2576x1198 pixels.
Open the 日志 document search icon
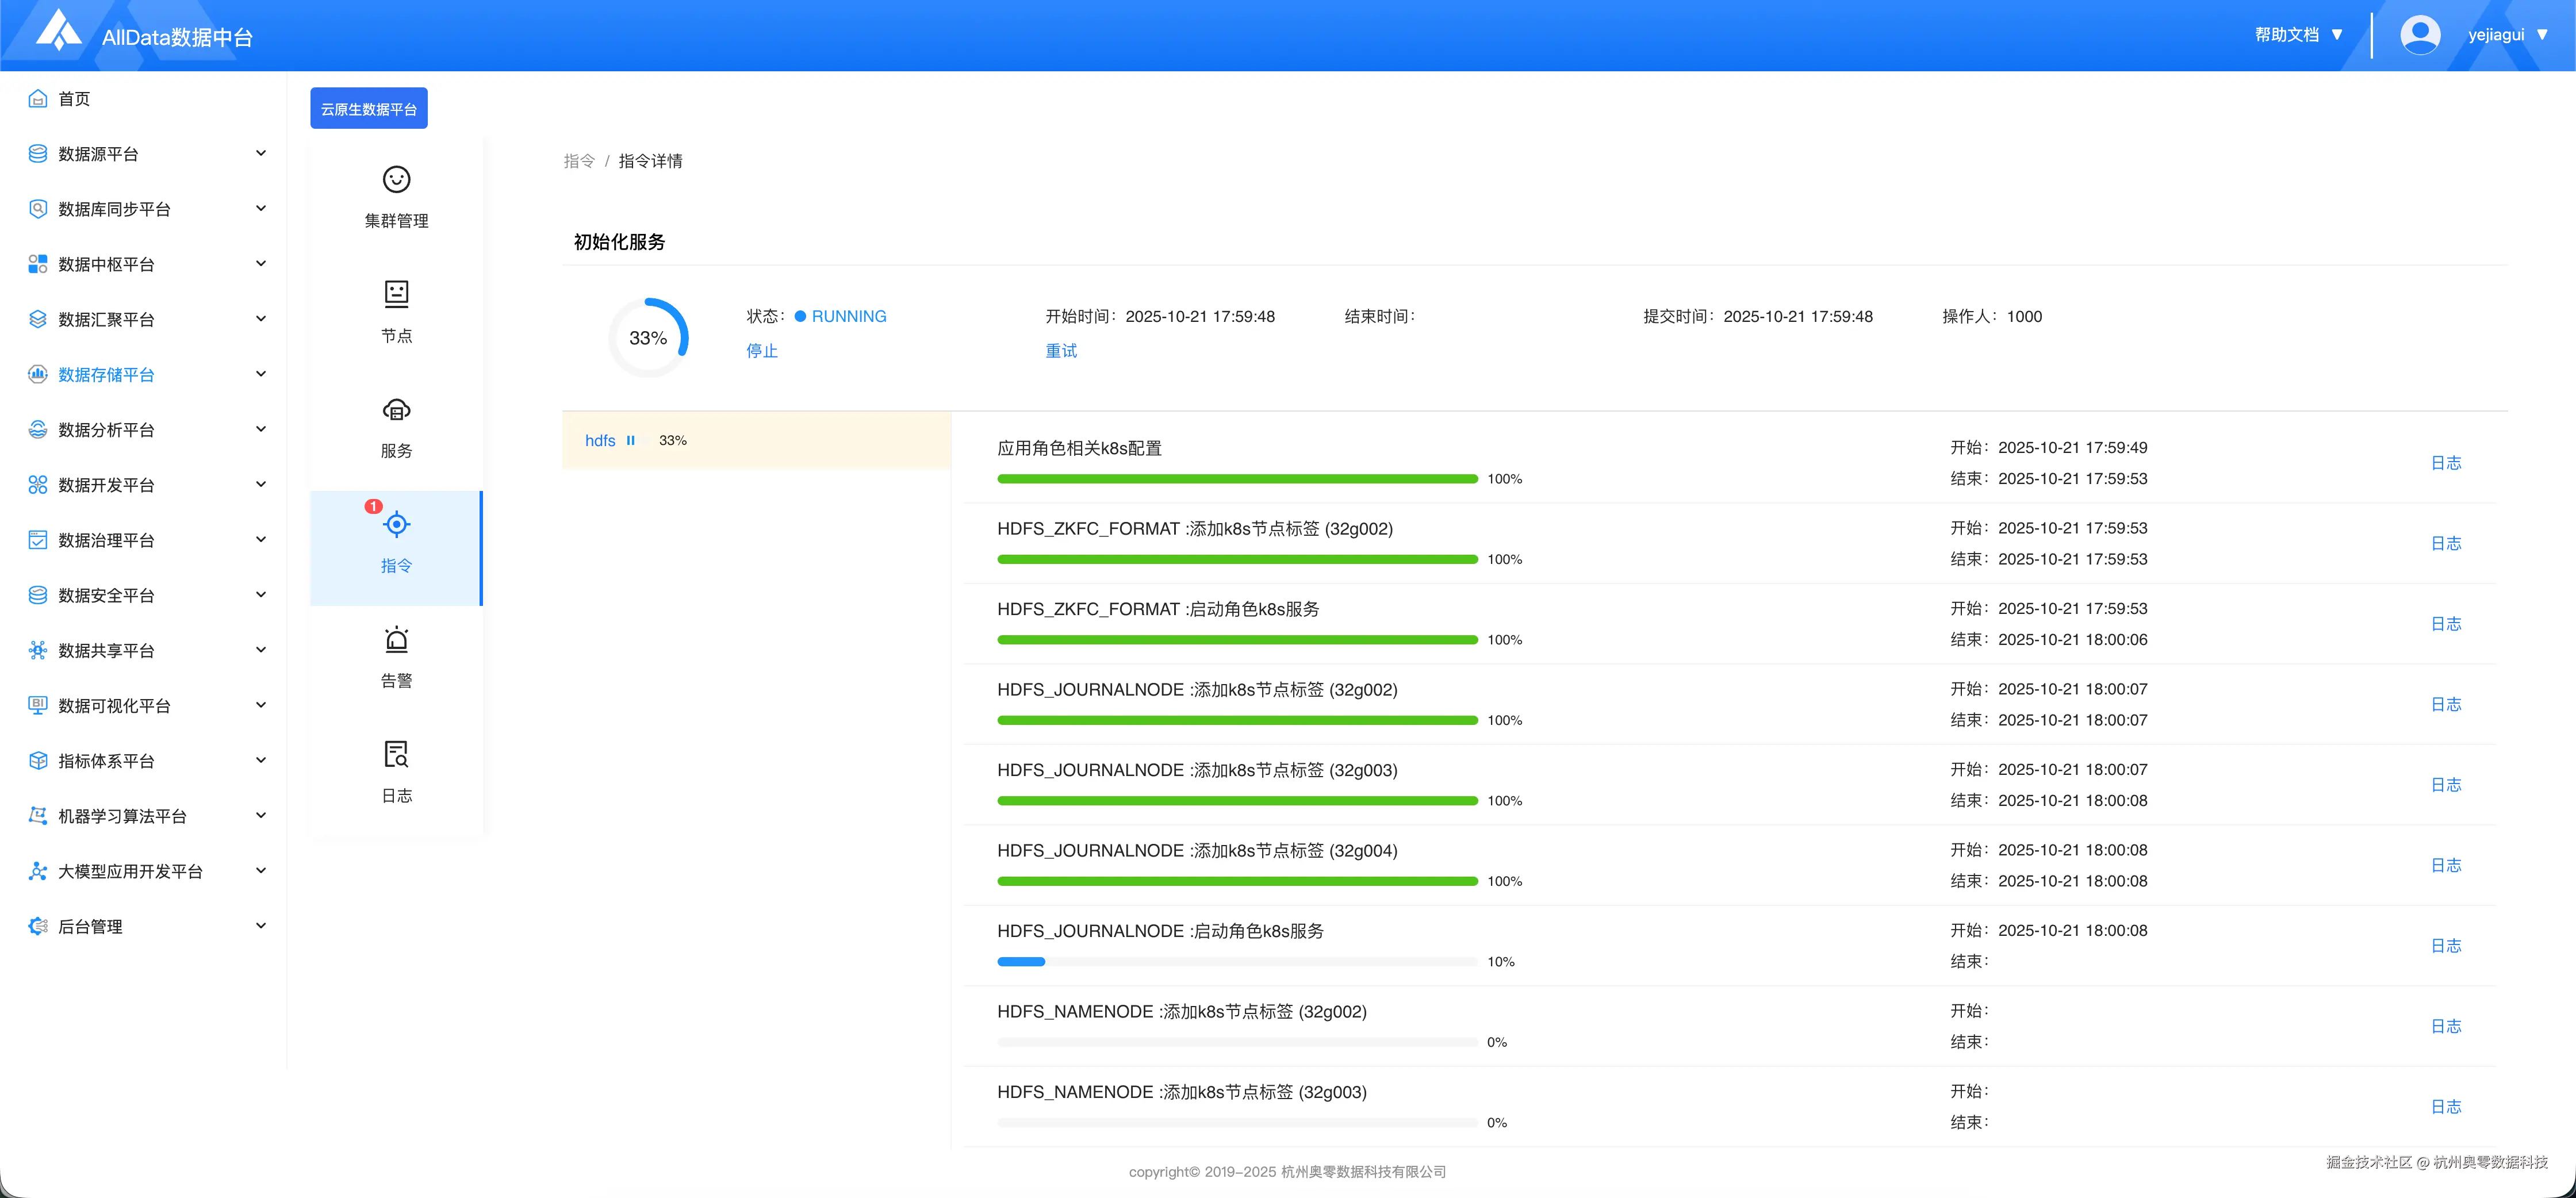396,754
